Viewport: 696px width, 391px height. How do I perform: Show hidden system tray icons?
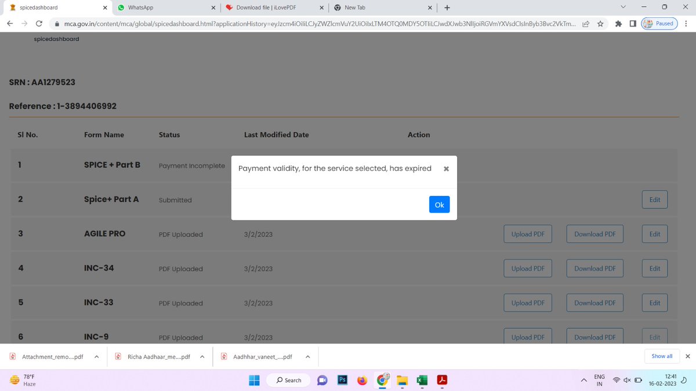click(x=583, y=380)
